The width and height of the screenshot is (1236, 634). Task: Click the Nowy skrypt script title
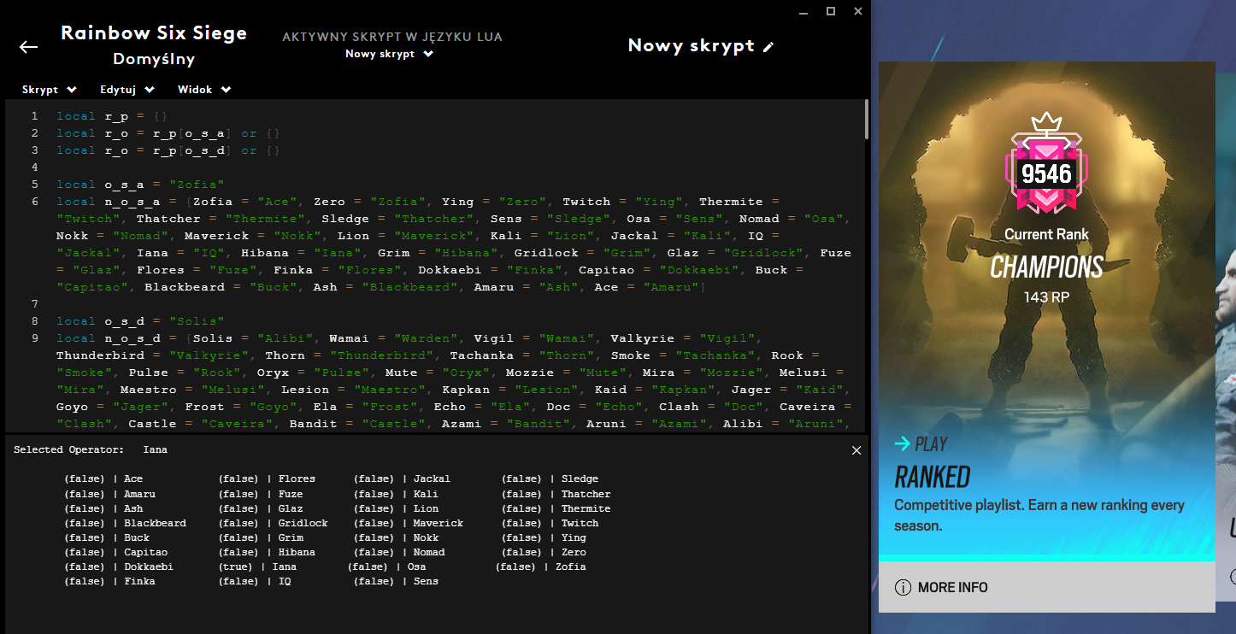tap(691, 46)
